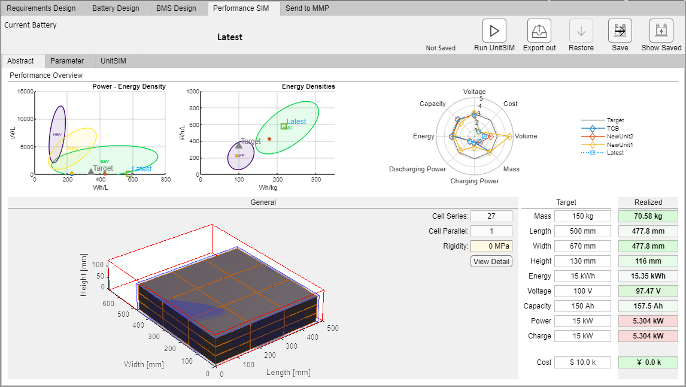Viewport: 686px width, 387px height.
Task: Click the Export out icon
Action: 539,31
